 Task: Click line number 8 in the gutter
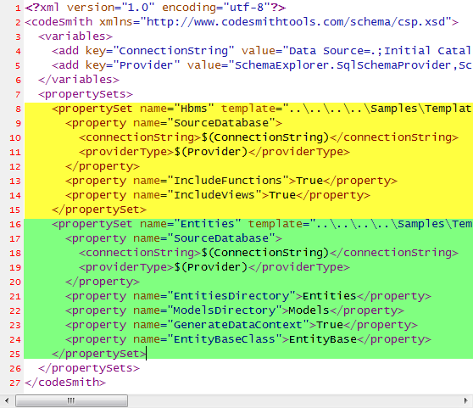point(18,109)
